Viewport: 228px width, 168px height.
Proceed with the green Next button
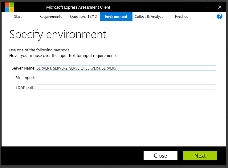[x=200, y=156]
